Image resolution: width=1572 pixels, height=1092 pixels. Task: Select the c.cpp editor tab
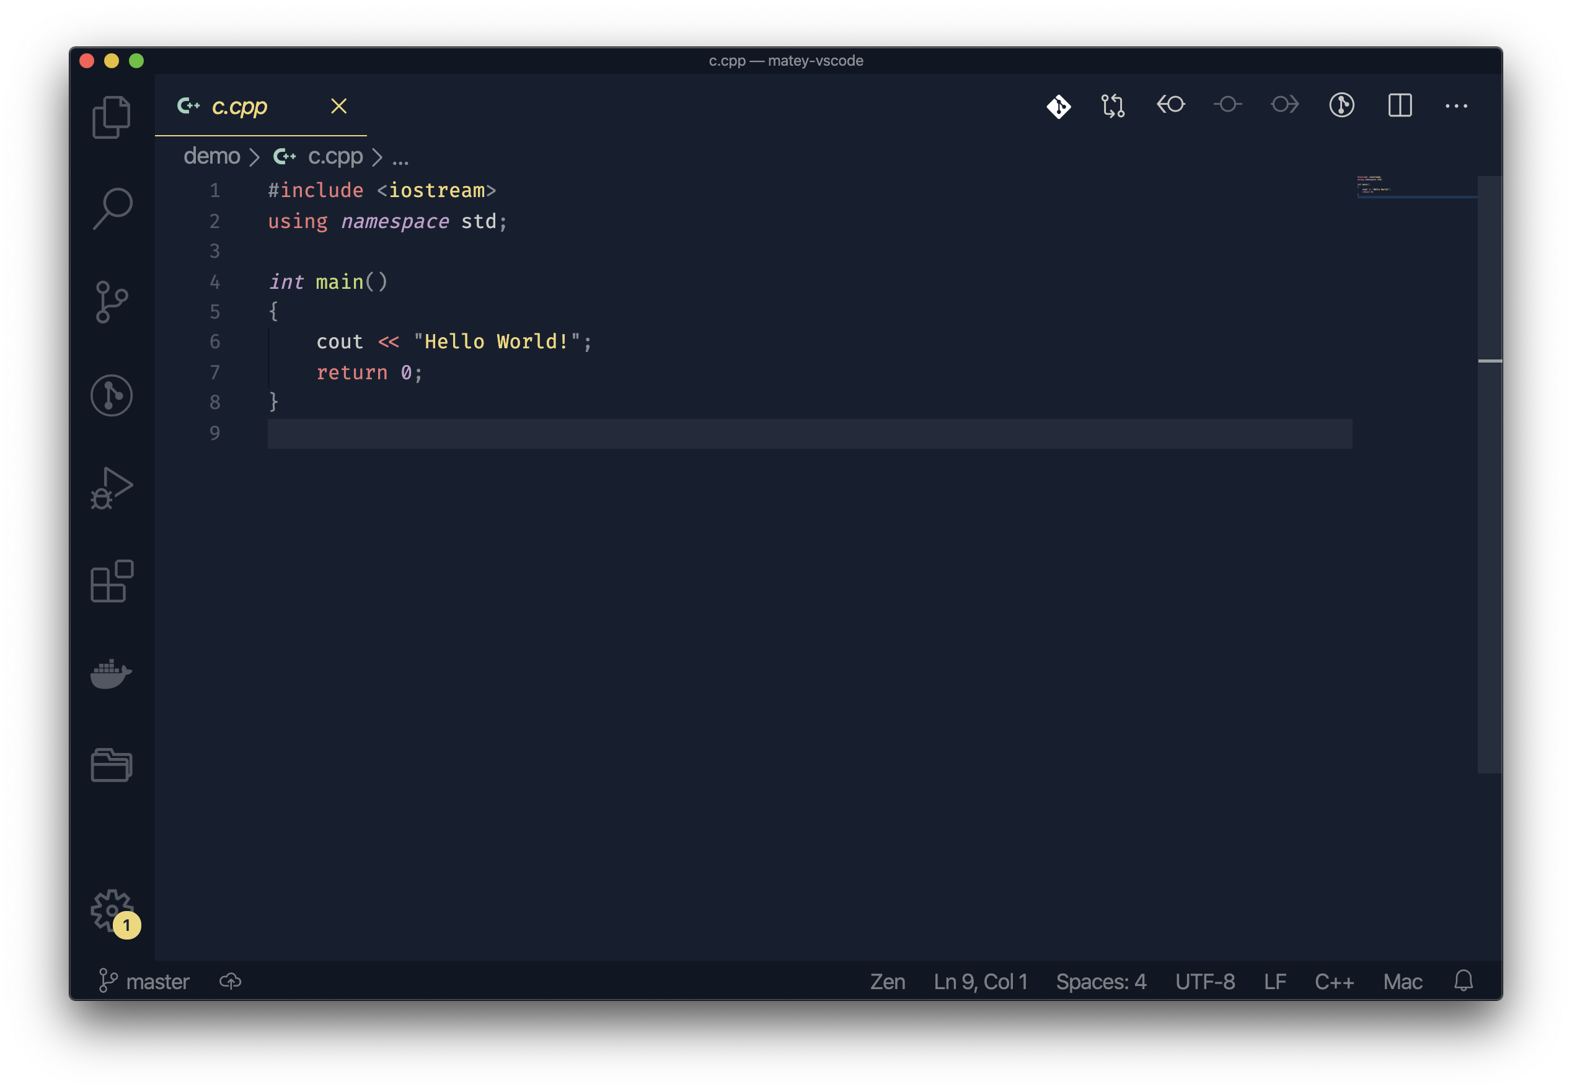click(x=239, y=106)
